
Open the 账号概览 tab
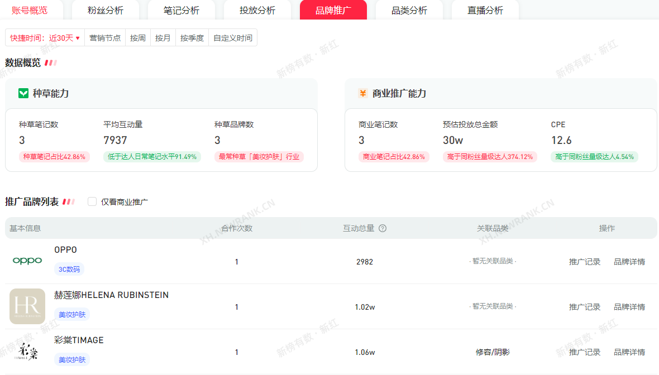30,10
